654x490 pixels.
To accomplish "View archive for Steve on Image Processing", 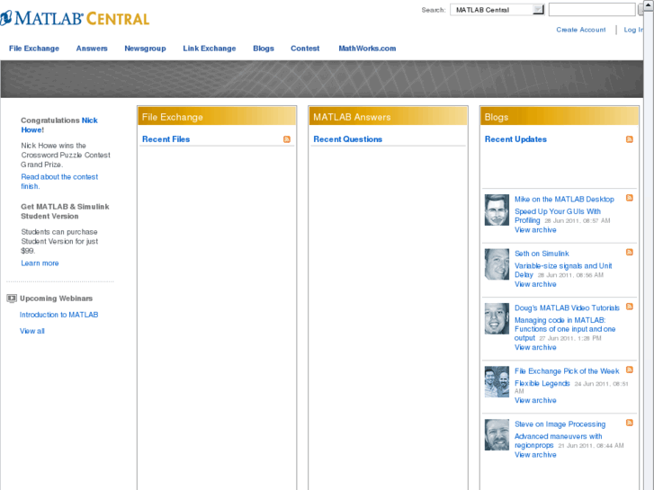I will coord(535,455).
